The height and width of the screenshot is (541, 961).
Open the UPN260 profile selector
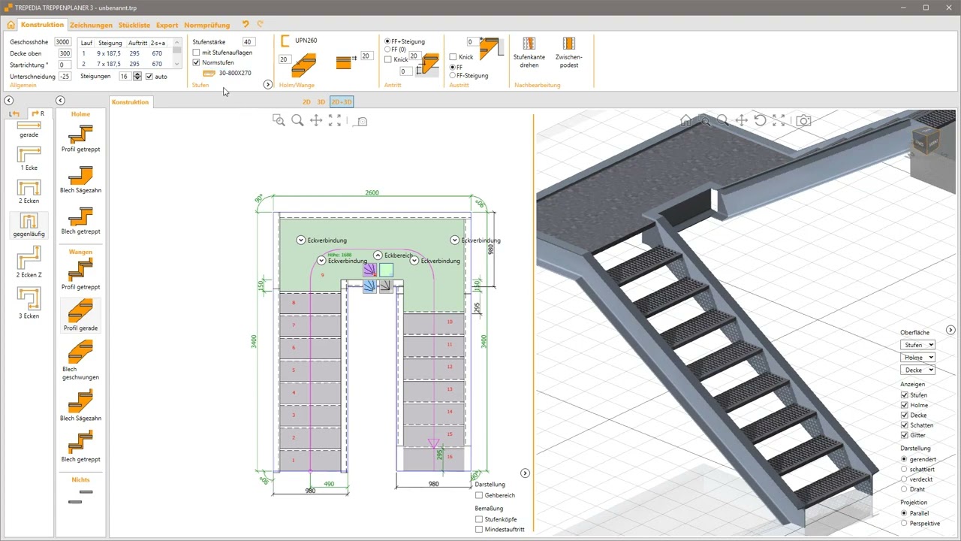coord(299,41)
